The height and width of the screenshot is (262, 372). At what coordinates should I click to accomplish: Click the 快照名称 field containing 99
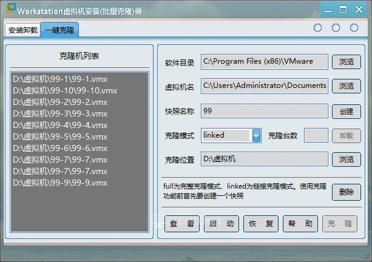(x=265, y=111)
